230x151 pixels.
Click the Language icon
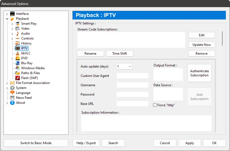(x=12, y=93)
